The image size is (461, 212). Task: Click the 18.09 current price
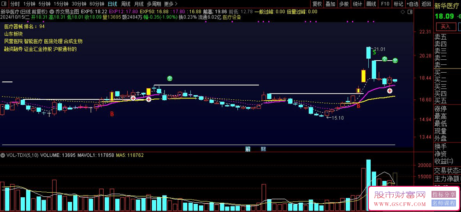pyautogui.click(x=444, y=16)
